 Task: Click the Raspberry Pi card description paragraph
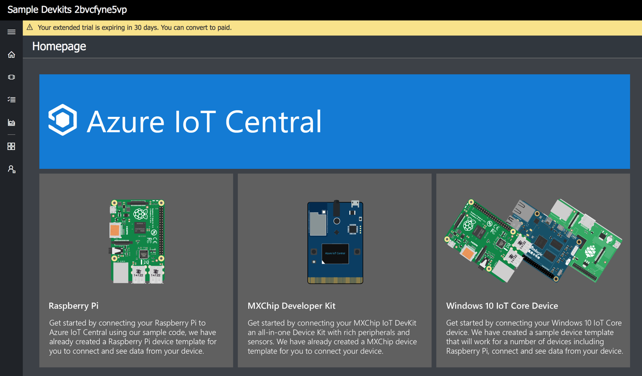click(133, 337)
